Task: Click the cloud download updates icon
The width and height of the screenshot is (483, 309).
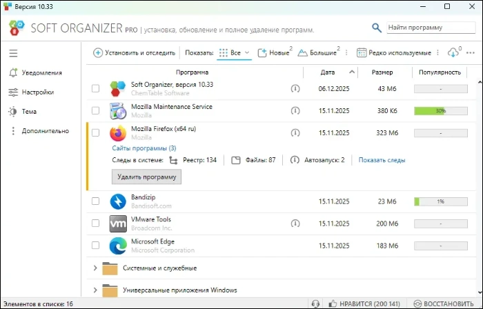Action: tap(453, 53)
